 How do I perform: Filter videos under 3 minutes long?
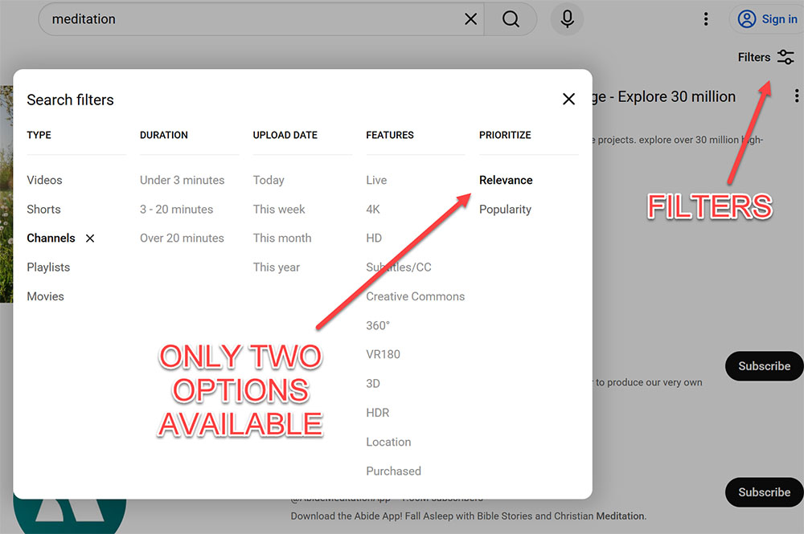pos(183,180)
